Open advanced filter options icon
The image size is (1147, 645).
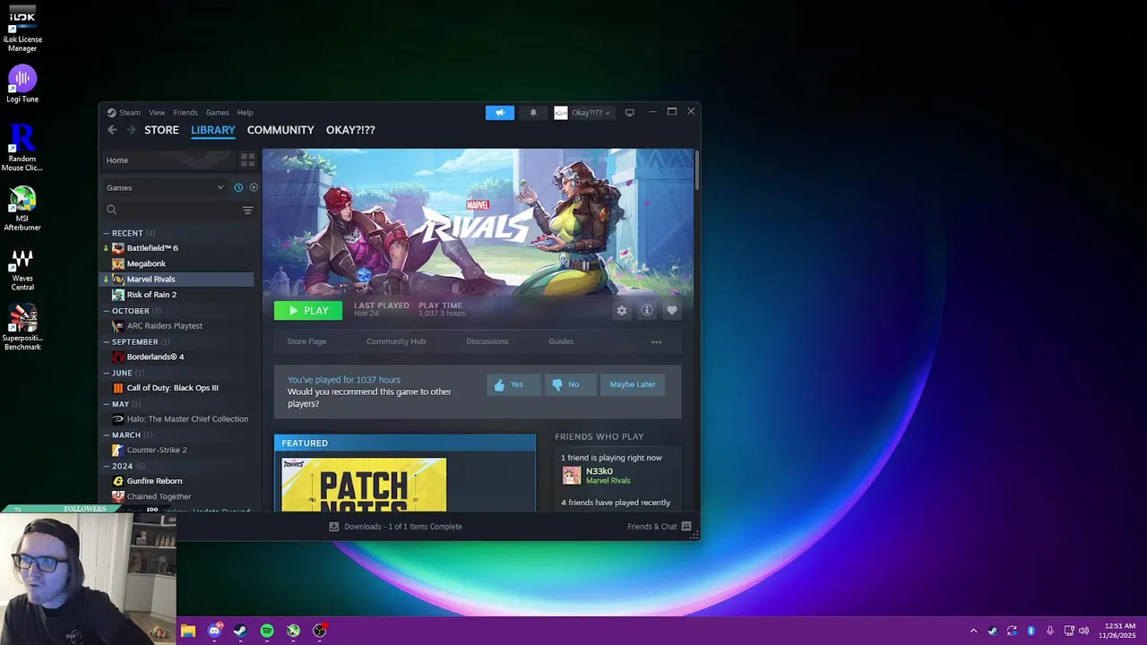(247, 210)
